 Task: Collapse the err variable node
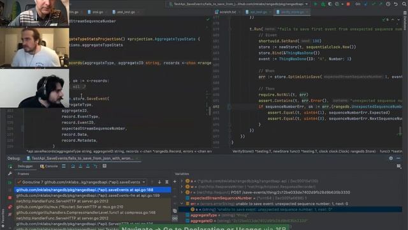coord(182,204)
